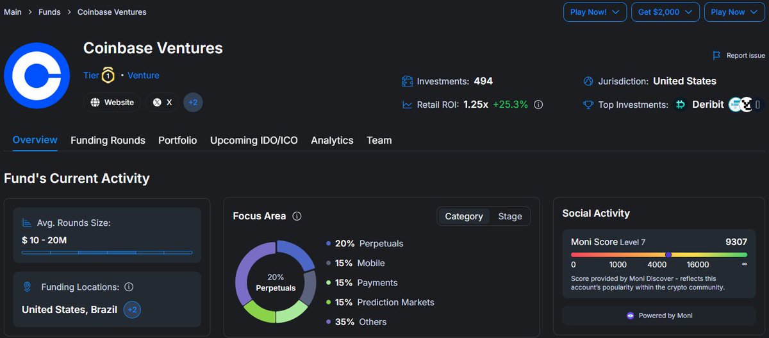Click the Report issue flag icon
This screenshot has width=769, height=338.
[717, 56]
